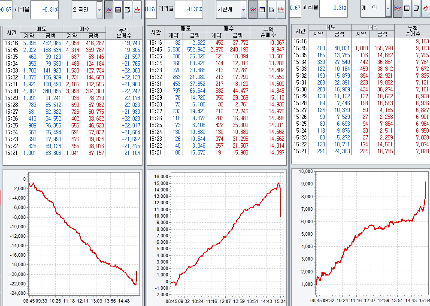The width and height of the screenshot is (430, 306).
Task: Click list view icon in 개인 panel
Action: click(x=407, y=8)
